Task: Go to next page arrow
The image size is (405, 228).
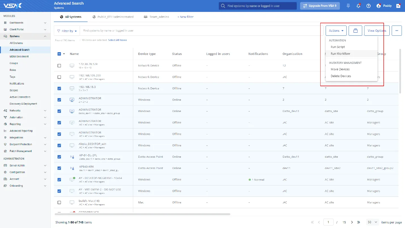Action: click(x=352, y=222)
